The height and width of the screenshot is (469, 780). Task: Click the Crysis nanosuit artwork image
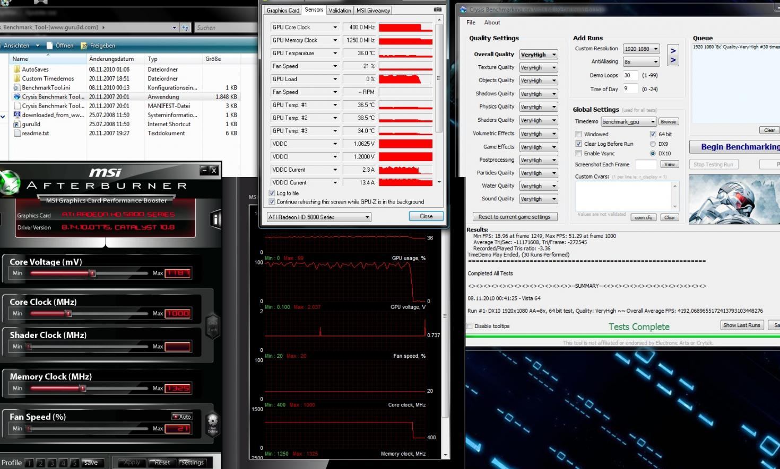(x=734, y=199)
